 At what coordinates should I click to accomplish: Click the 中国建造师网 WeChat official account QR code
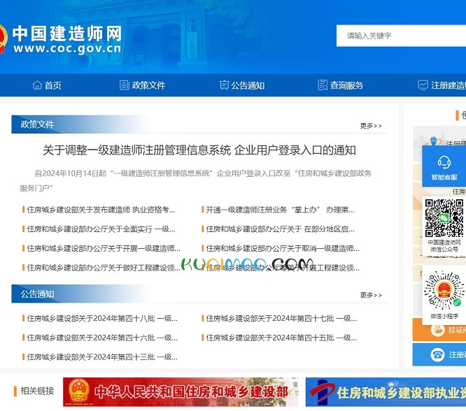click(444, 217)
